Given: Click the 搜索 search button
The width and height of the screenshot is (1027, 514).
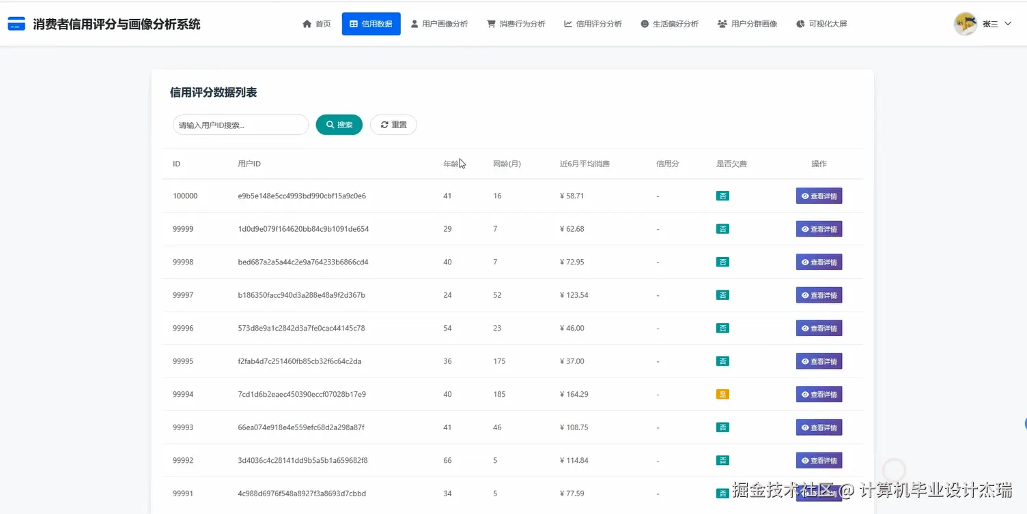Looking at the screenshot, I should (339, 125).
